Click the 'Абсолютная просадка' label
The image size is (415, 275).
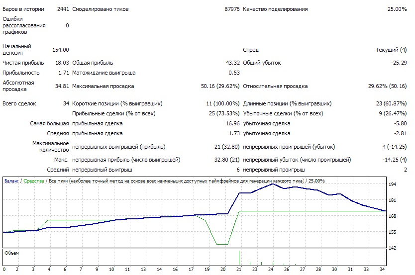18,86
